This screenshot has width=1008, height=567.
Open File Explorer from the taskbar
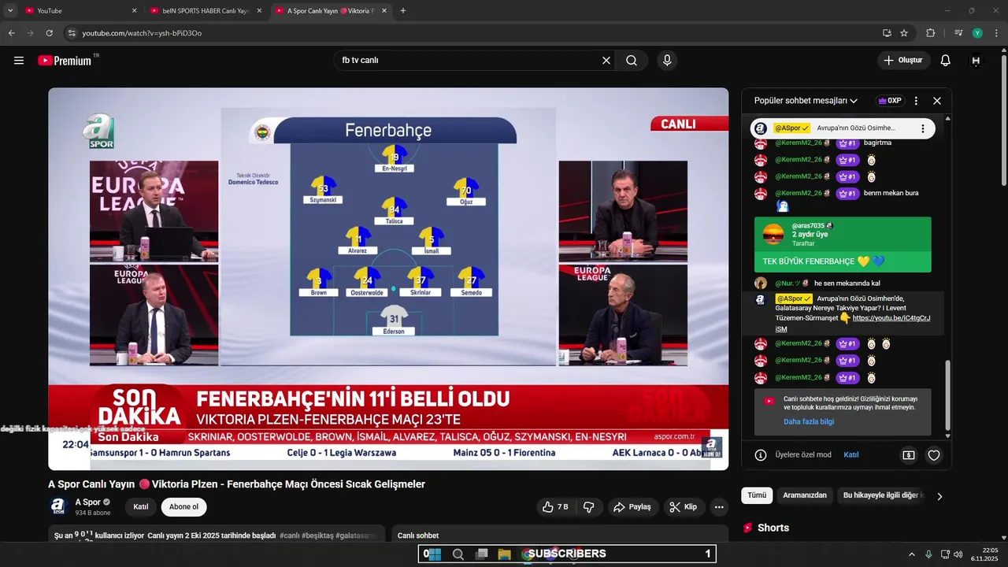(504, 554)
